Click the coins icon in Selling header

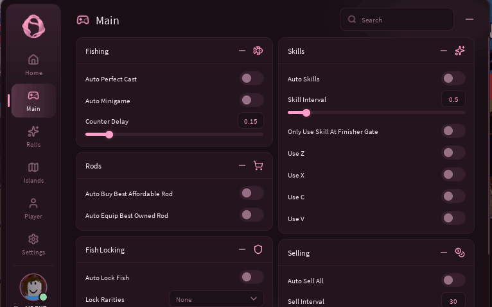(460, 253)
